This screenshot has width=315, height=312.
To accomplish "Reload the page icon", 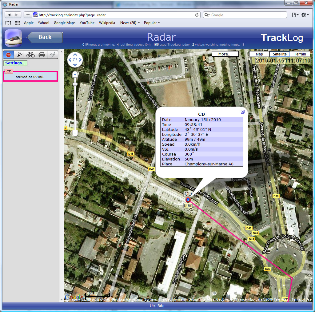I will point(197,15).
